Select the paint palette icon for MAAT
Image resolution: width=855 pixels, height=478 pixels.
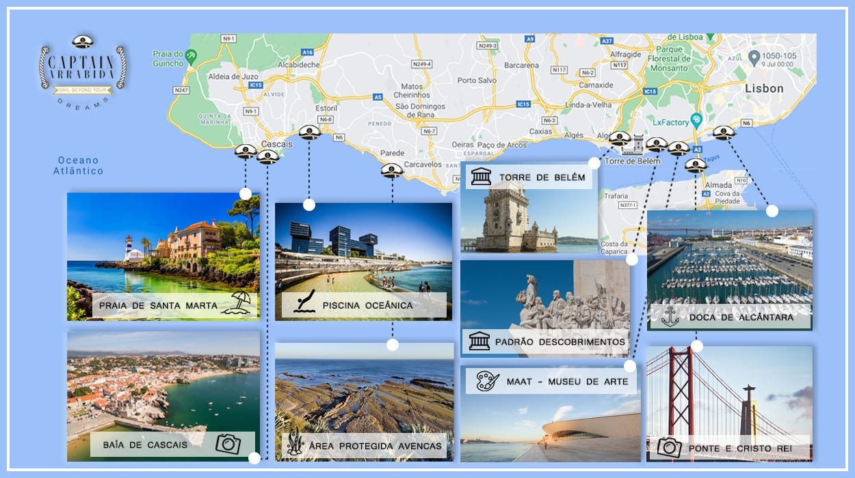[487, 380]
